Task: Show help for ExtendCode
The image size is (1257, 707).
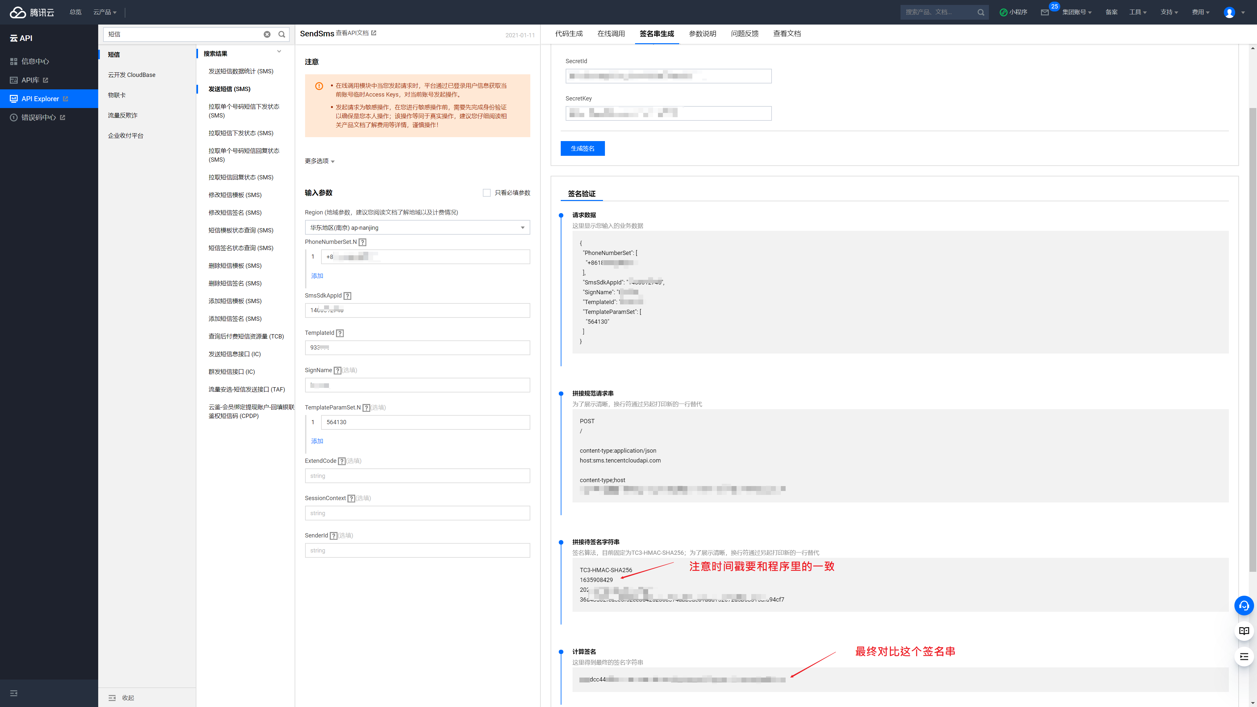Action: click(342, 461)
